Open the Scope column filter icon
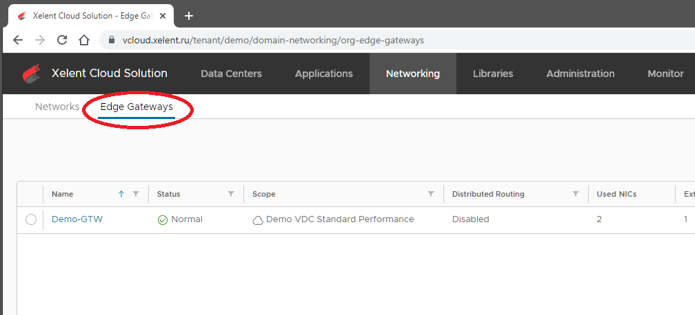Screen dimensions: 695x315 pos(431,194)
